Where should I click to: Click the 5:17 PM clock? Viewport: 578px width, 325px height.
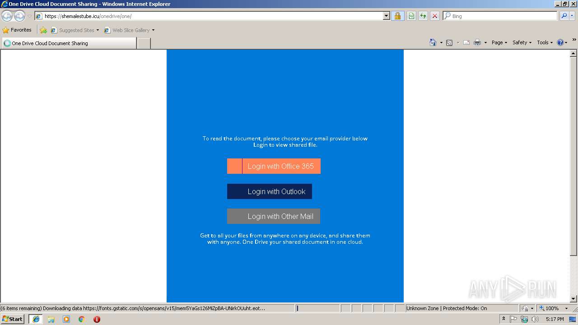point(555,319)
